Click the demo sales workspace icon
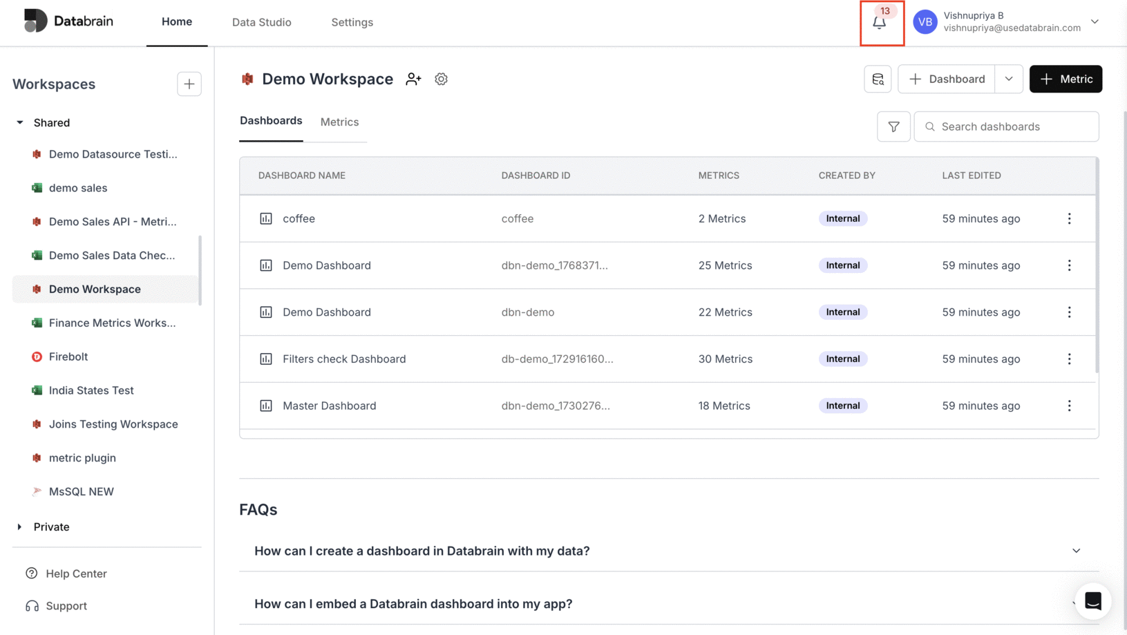This screenshot has width=1127, height=635. point(37,188)
